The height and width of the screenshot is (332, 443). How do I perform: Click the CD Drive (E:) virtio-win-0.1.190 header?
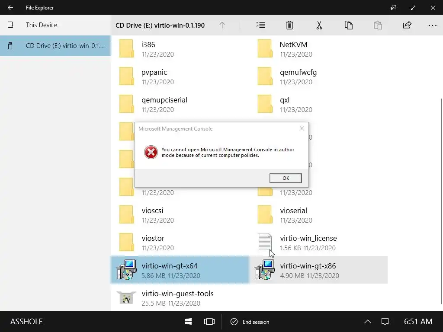pos(160,26)
